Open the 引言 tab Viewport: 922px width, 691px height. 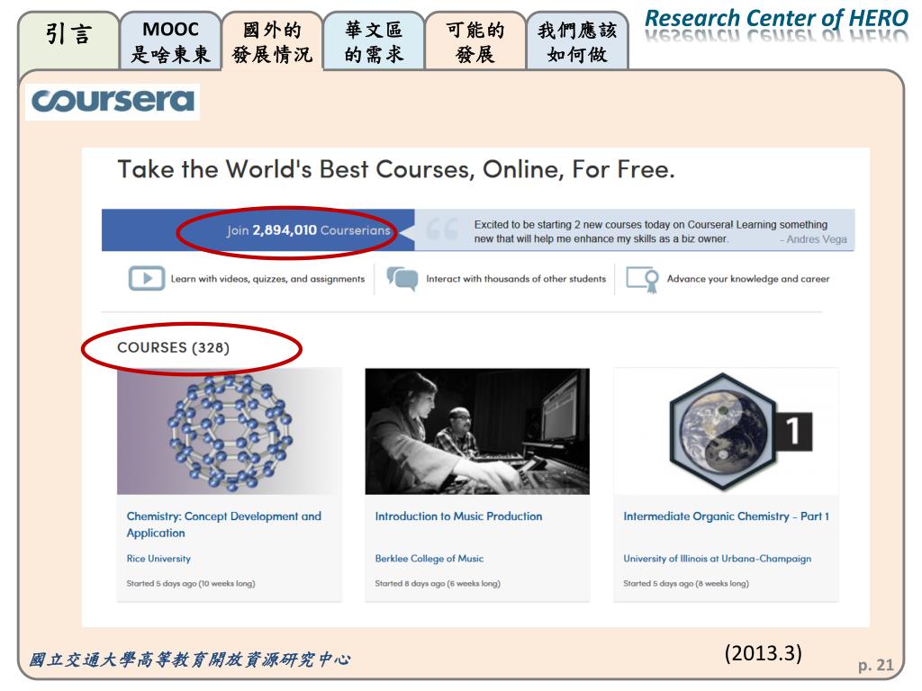tap(68, 40)
